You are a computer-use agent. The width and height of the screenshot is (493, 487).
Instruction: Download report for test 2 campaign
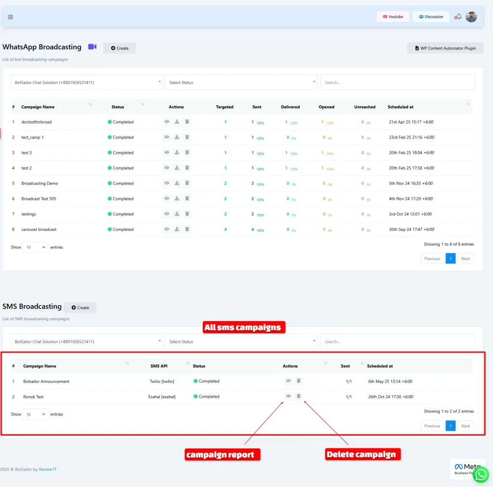coord(177,168)
